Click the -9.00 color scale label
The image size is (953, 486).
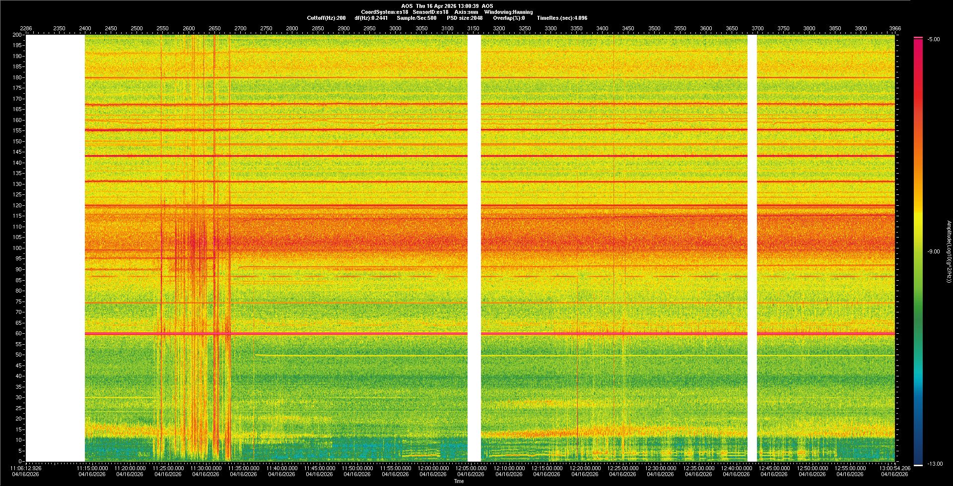click(934, 251)
